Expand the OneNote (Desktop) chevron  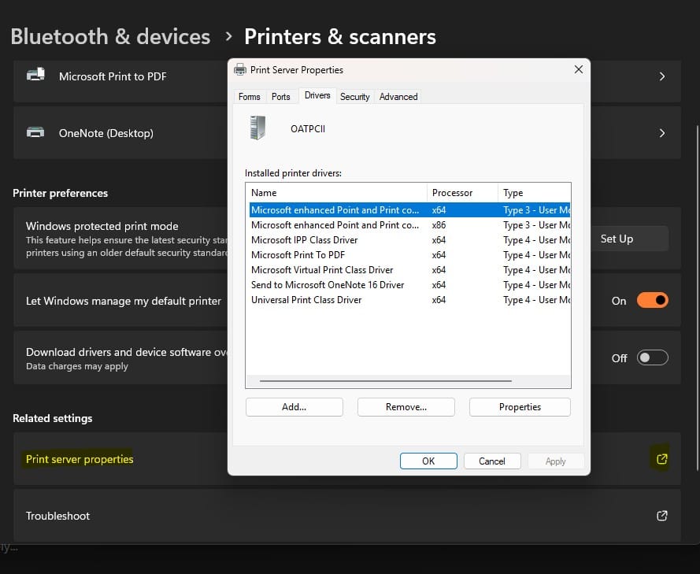click(662, 133)
